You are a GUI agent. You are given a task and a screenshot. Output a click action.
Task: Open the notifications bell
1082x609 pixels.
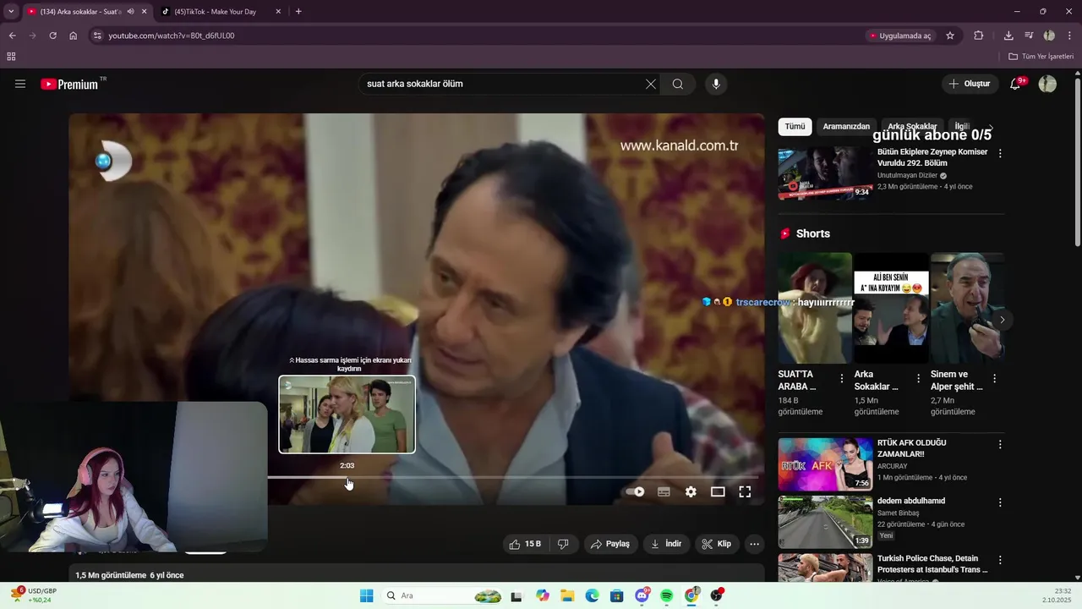coord(1016,84)
